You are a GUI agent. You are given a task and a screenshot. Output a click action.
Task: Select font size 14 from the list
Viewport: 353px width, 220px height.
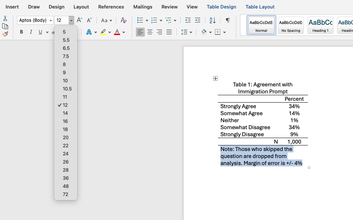coord(65,113)
